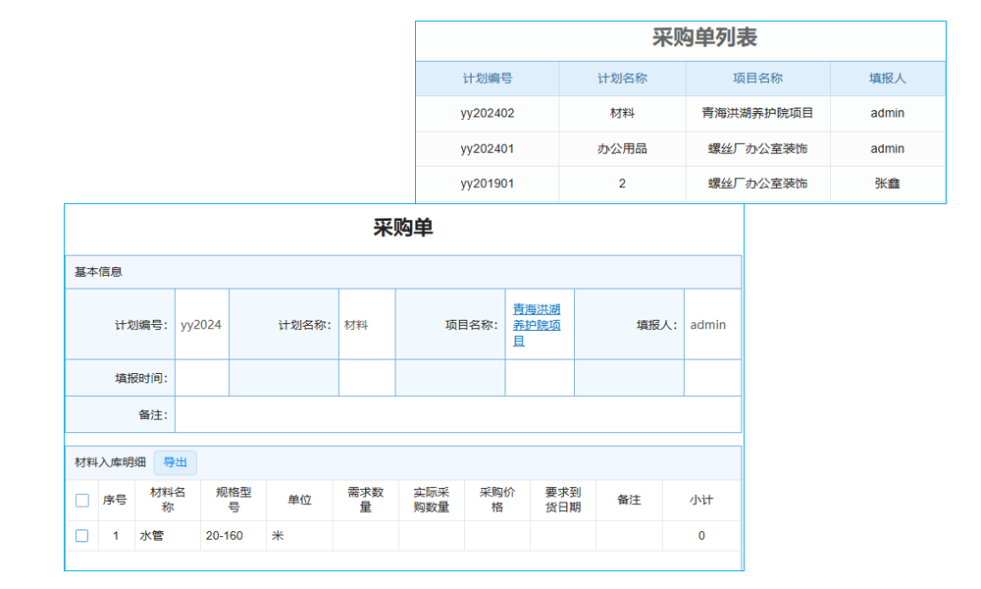The height and width of the screenshot is (589, 981).
Task: Open the 青海洪湖养护院项目 project link
Action: (538, 324)
